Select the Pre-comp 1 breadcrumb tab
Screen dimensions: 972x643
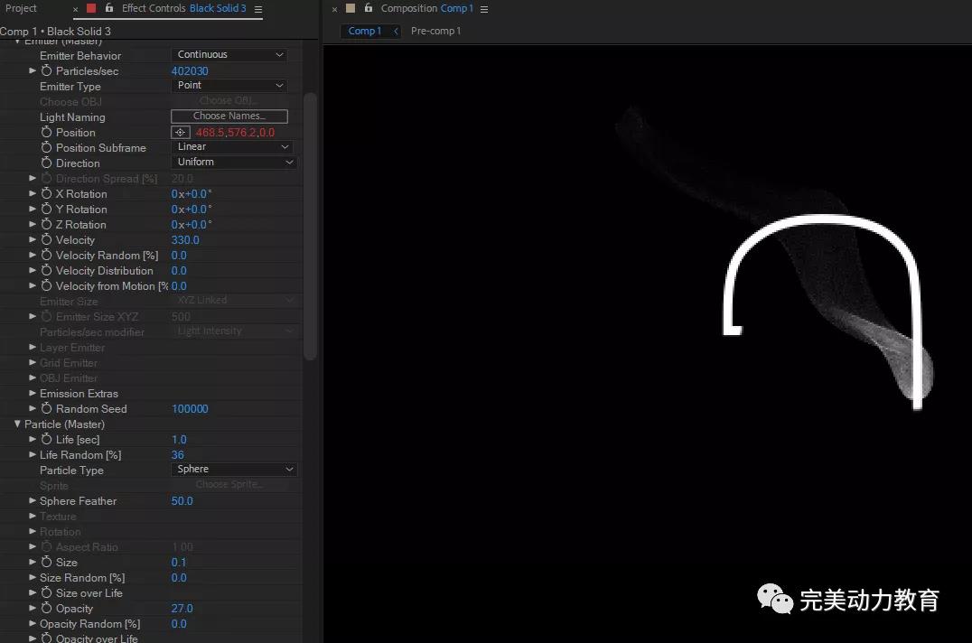point(435,31)
